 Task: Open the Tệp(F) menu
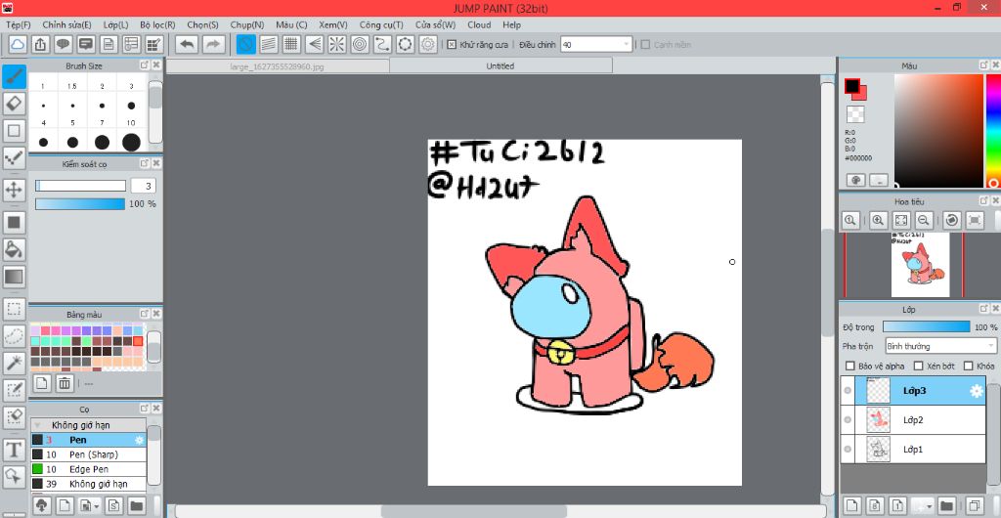pos(19,24)
